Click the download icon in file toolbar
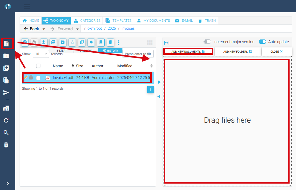Screen dimensions: 296x190 click(44, 42)
